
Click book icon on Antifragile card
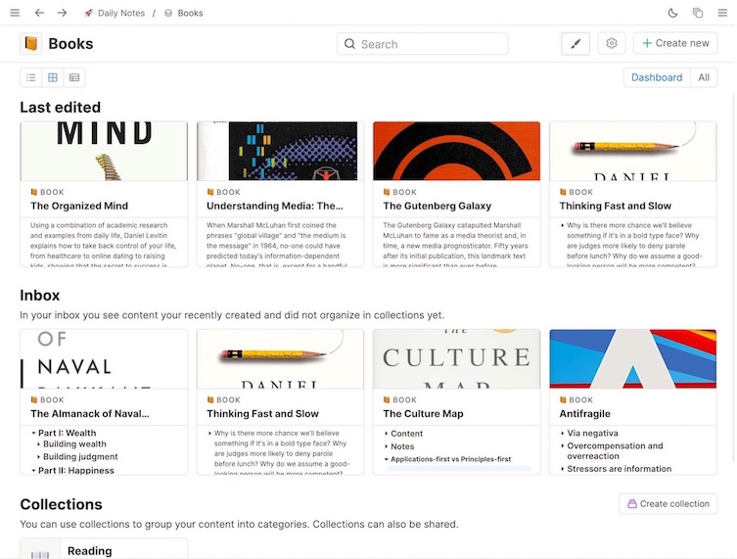click(x=563, y=399)
